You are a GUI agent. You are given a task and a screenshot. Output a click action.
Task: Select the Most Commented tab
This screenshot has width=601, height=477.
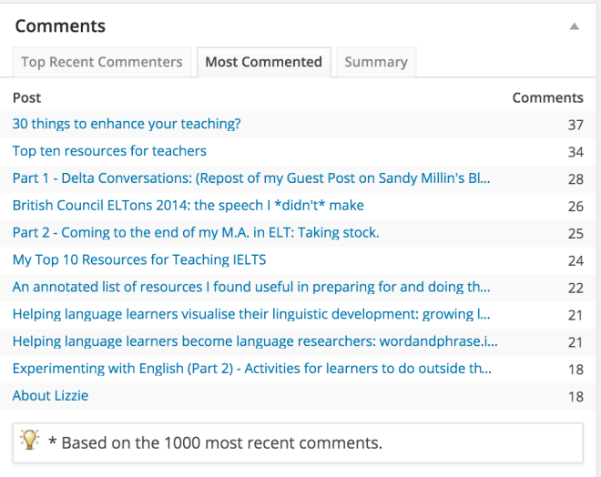263,62
